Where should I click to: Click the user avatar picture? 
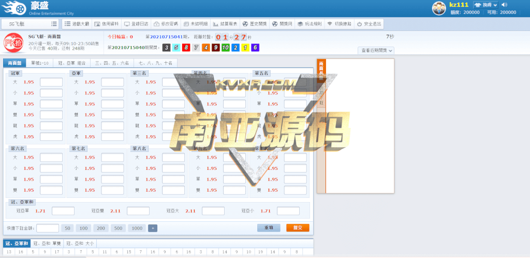click(439, 8)
